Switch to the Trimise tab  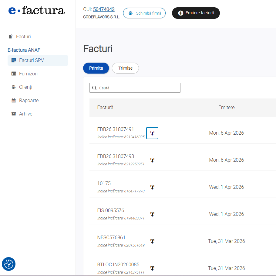[x=125, y=68]
